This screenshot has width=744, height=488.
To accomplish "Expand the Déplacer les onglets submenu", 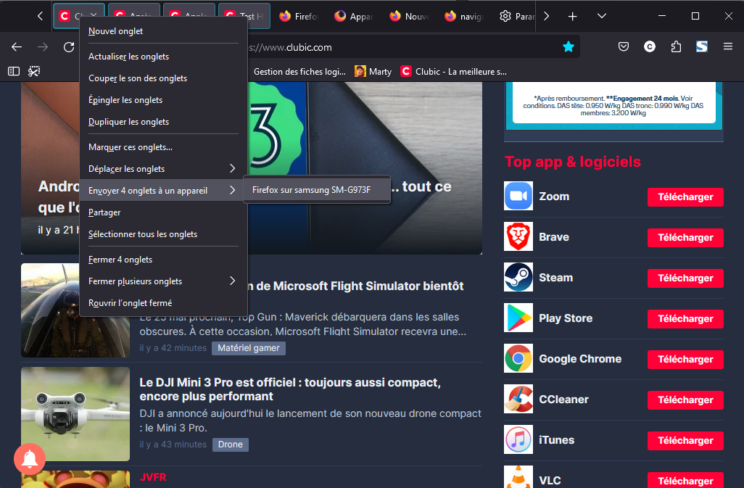I will click(x=164, y=169).
